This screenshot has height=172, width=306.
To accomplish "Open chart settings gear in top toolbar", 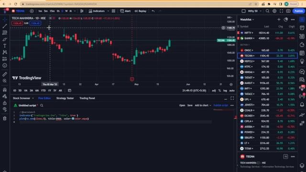I will coord(274,11).
